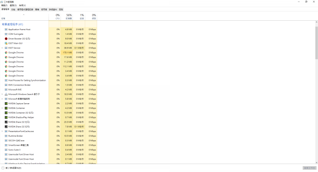Click the sort arrow above the name column
Viewport: 318px width, 172px height.
tap(23, 15)
